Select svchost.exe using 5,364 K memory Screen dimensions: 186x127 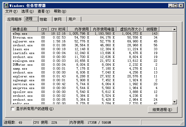tap(85, 100)
